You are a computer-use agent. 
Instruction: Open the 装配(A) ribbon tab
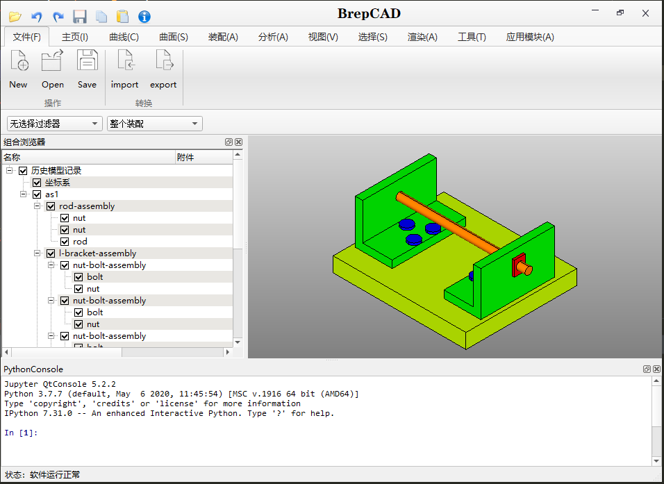pyautogui.click(x=223, y=37)
